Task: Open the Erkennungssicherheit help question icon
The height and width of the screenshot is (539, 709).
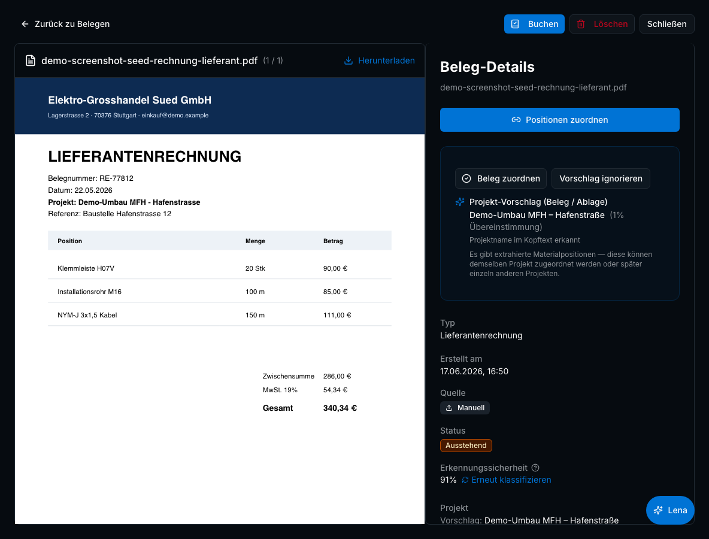Action: click(x=535, y=468)
